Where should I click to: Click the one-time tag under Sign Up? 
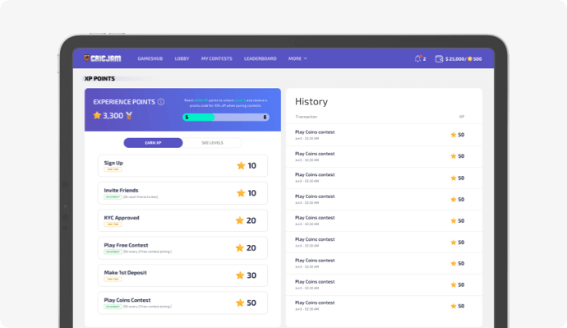point(113,169)
